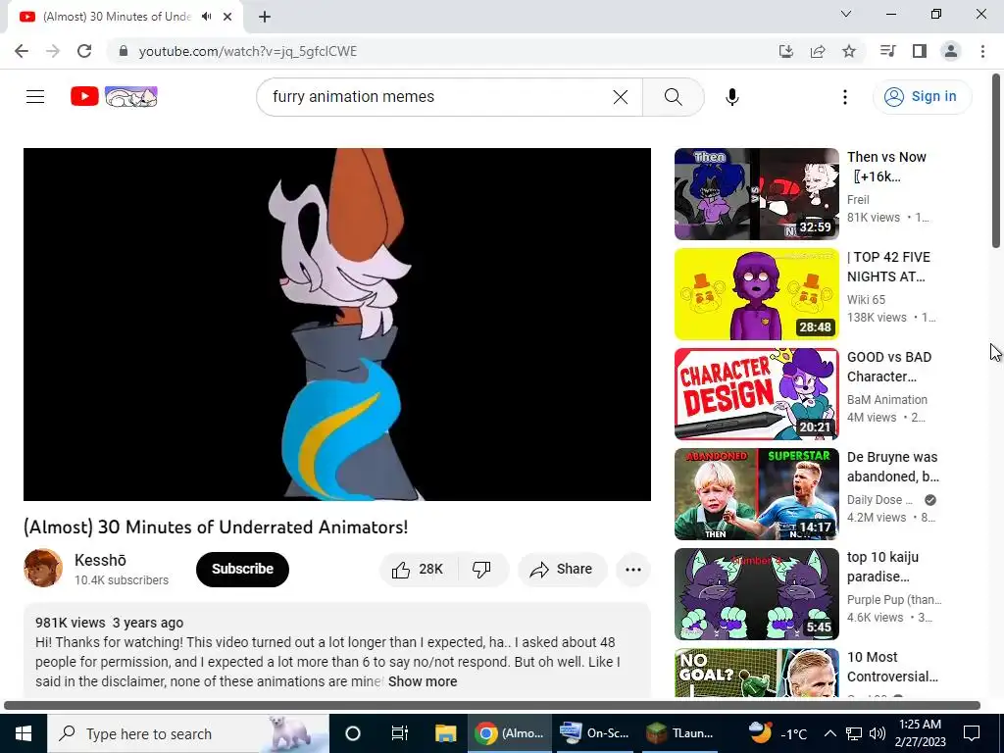The height and width of the screenshot is (753, 1004).
Task: Go back with browser back arrow
Action: pyautogui.click(x=22, y=51)
